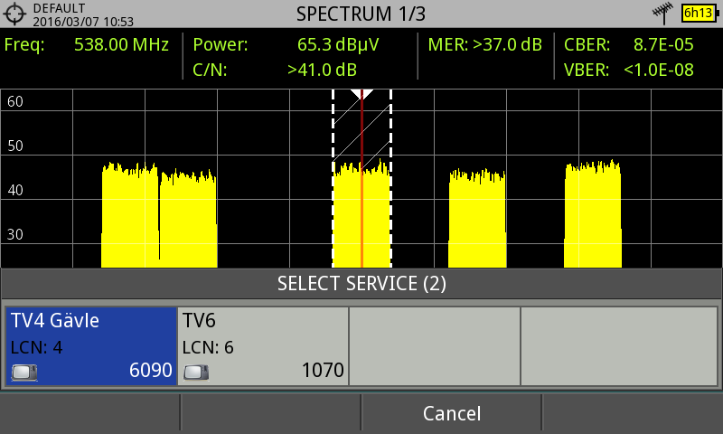Click the DEFAULT installation name
The image size is (723, 434).
[x=59, y=8]
